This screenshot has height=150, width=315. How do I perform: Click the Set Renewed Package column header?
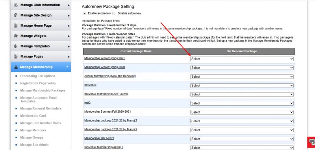point(242,51)
